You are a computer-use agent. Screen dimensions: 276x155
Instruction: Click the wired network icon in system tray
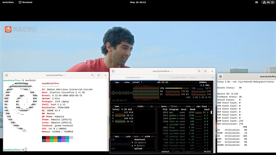pos(264,2)
